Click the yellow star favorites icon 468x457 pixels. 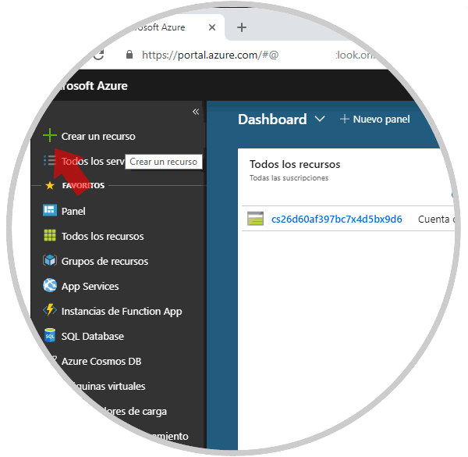click(50, 185)
